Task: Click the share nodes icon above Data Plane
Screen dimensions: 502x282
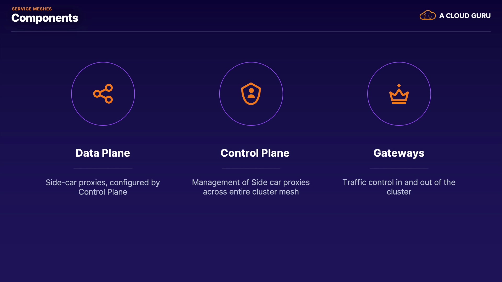Action: point(103,94)
